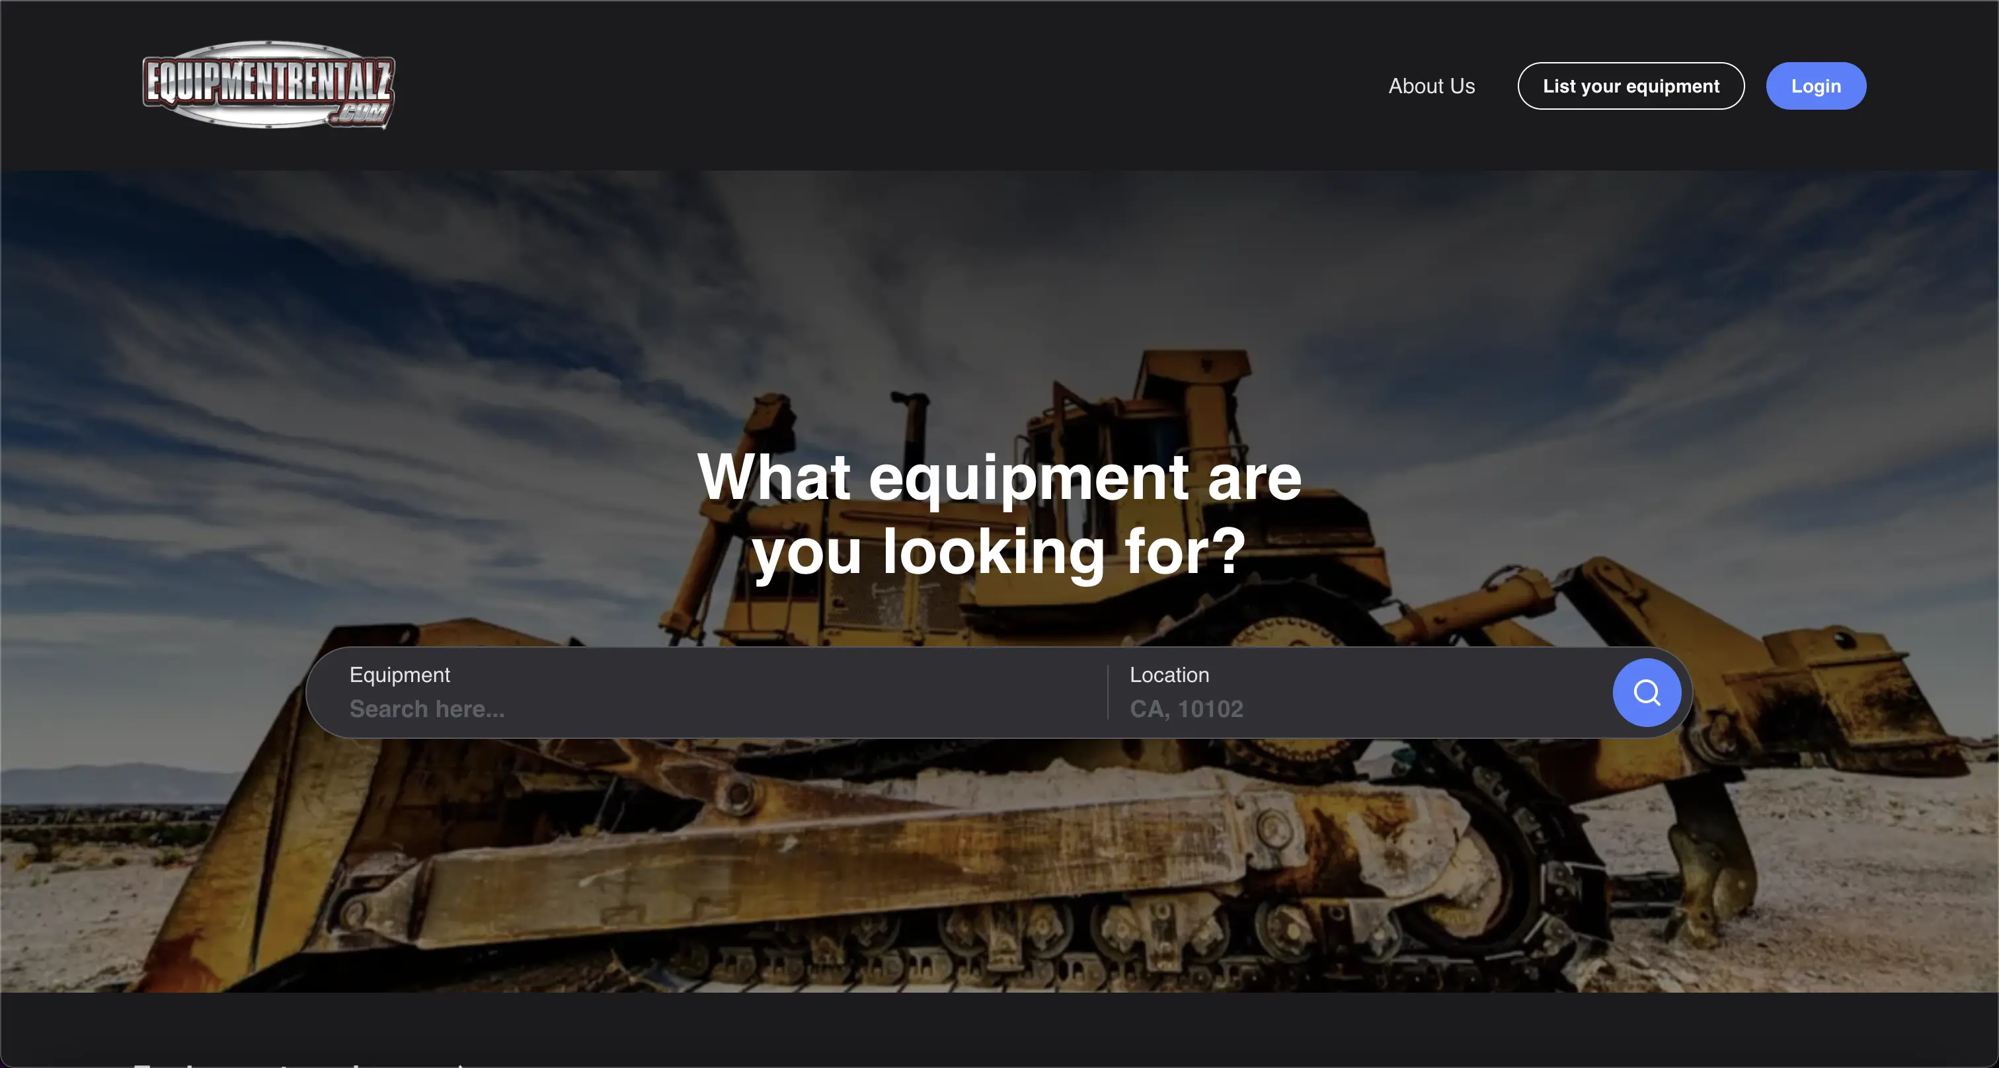The image size is (1999, 1068).
Task: Submit search using the round blue button
Action: point(1647,693)
